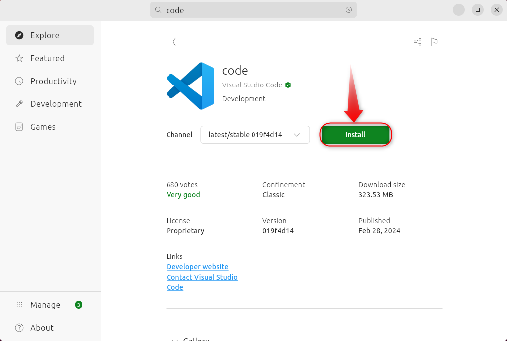Viewport: 507px width, 341px height.
Task: Click the share icon
Action: [417, 42]
